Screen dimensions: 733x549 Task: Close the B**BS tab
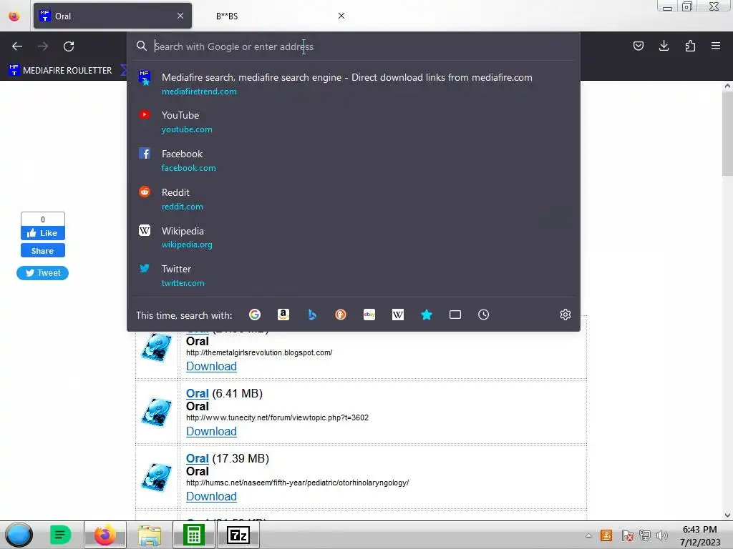coord(341,16)
